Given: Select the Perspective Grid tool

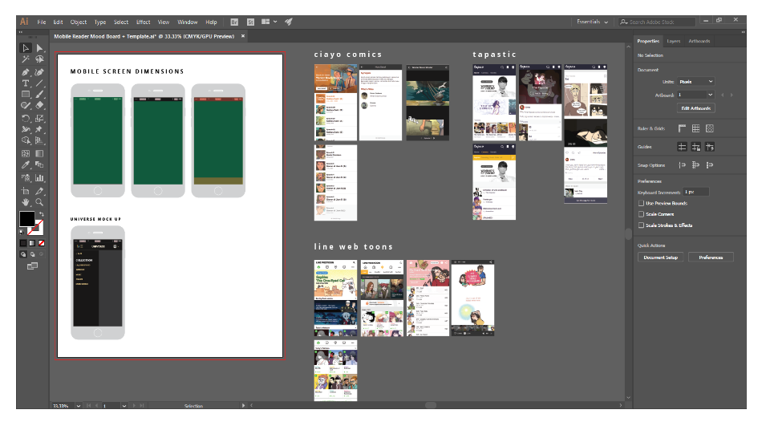Looking at the screenshot, I should [39, 140].
